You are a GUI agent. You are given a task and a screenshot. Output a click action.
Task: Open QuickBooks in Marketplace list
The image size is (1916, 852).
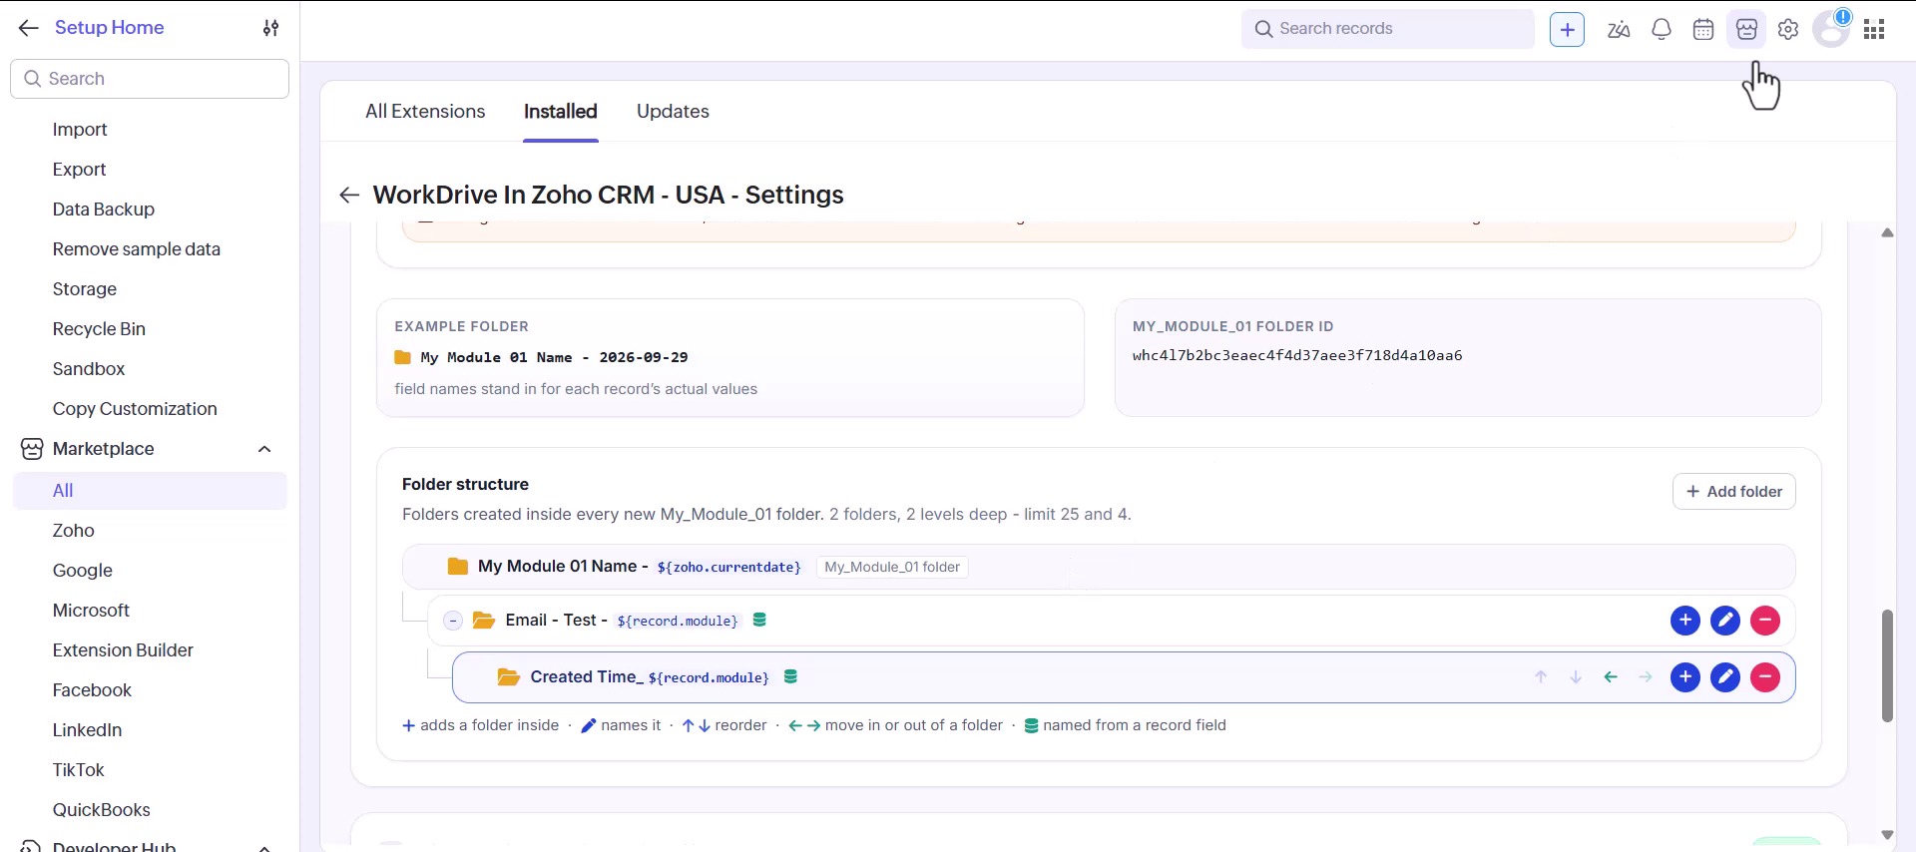pos(102,810)
